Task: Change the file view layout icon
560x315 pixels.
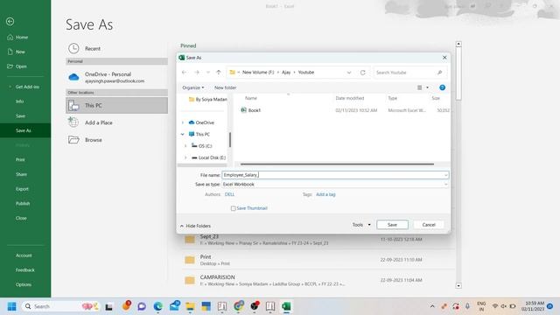Action: (x=420, y=87)
